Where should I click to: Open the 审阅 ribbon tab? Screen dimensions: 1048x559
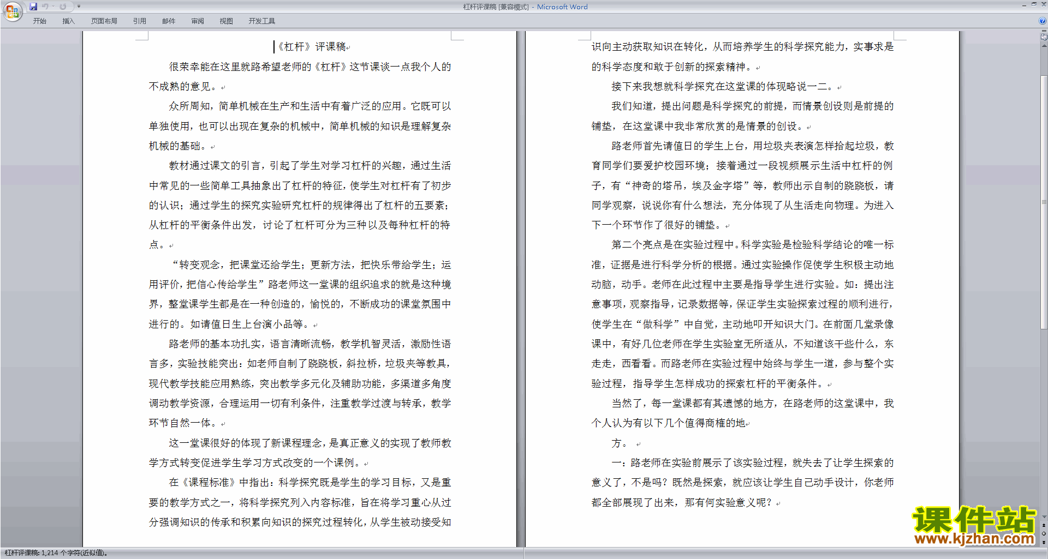(x=198, y=21)
